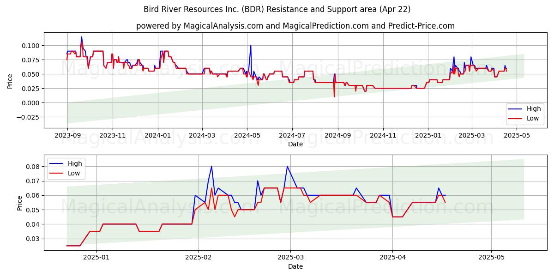Click the 'Date' x-axis label of the upper chart
Image resolution: width=554 pixels, height=277 pixels.
tap(295, 144)
